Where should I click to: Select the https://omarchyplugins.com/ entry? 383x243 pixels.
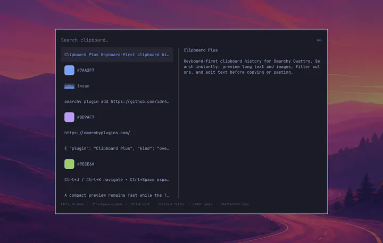click(117, 133)
